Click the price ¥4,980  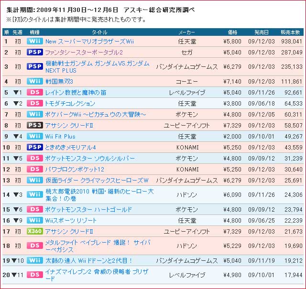coord(232,275)
